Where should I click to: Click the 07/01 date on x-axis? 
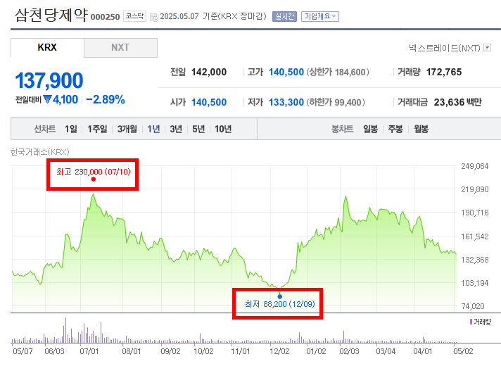point(89,351)
